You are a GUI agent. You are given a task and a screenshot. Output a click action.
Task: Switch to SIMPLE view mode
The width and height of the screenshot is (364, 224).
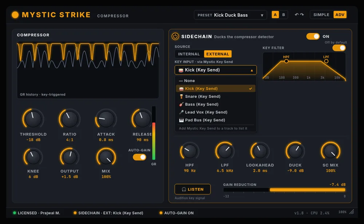(x=321, y=15)
